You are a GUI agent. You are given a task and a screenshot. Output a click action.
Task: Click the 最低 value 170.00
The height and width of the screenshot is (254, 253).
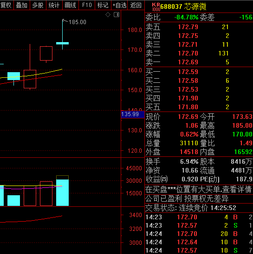coord(242,134)
